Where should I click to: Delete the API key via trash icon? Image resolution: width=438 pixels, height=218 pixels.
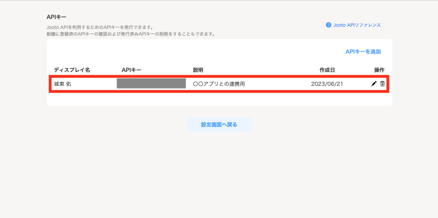[x=382, y=84]
